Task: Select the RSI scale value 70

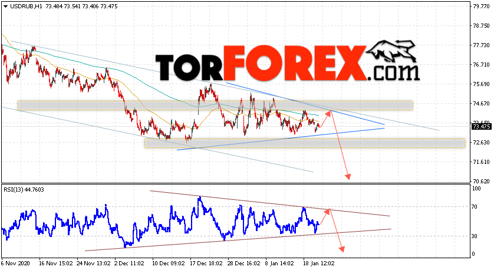Action: [475, 207]
